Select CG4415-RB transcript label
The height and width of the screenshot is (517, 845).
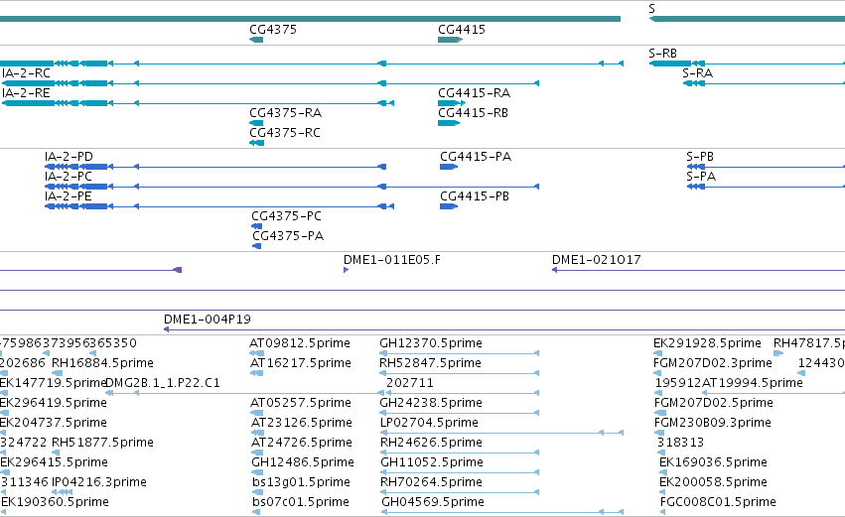[474, 113]
